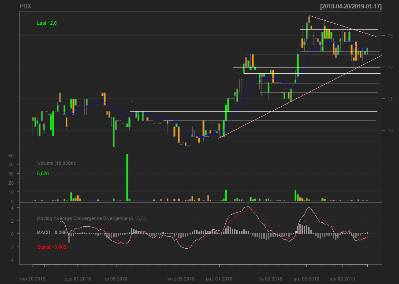Click the date range label 2018-04-20/2019-01-17
The width and height of the screenshot is (399, 284).
tap(351, 6)
